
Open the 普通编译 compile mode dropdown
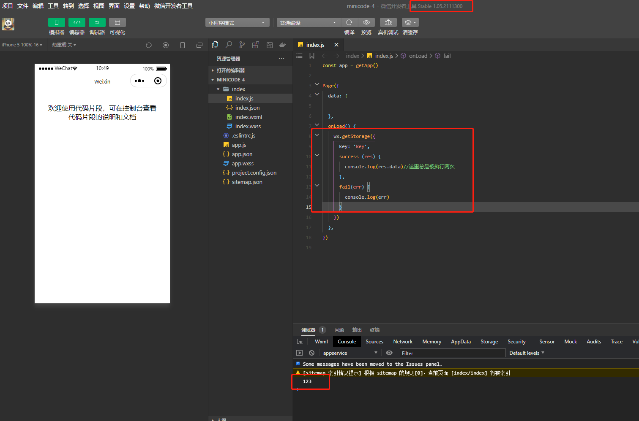pos(309,23)
